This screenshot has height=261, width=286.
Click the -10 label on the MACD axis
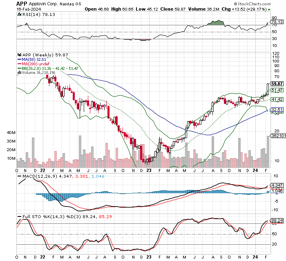[x=275, y=210]
